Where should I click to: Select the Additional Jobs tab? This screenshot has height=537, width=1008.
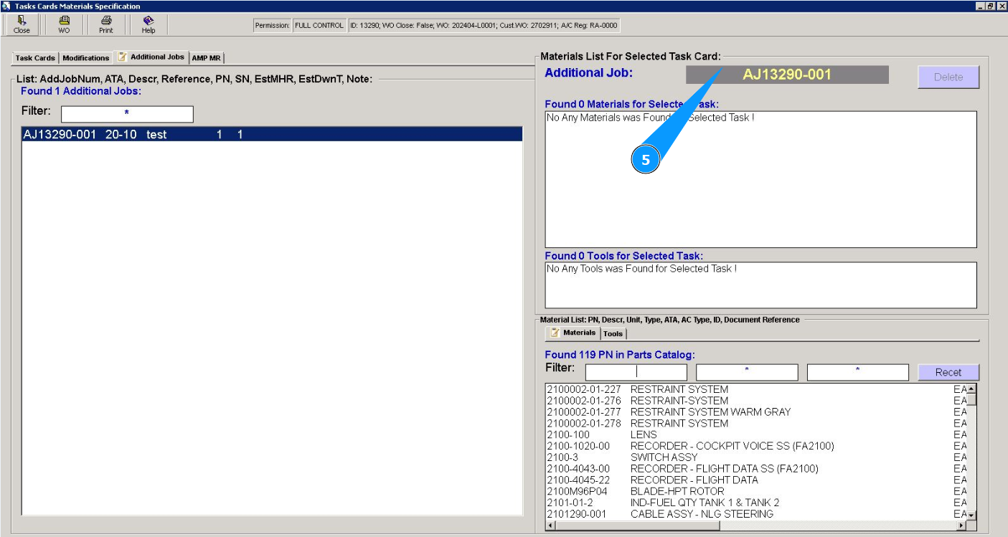151,57
